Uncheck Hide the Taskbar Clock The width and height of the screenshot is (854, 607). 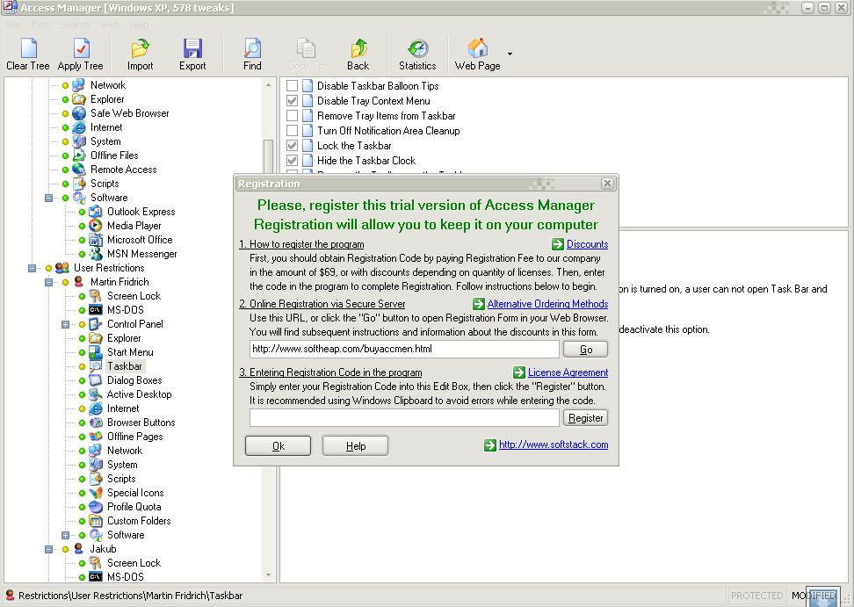[292, 161]
